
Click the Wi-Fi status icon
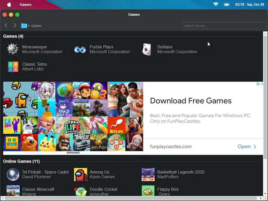(x=216, y=4)
